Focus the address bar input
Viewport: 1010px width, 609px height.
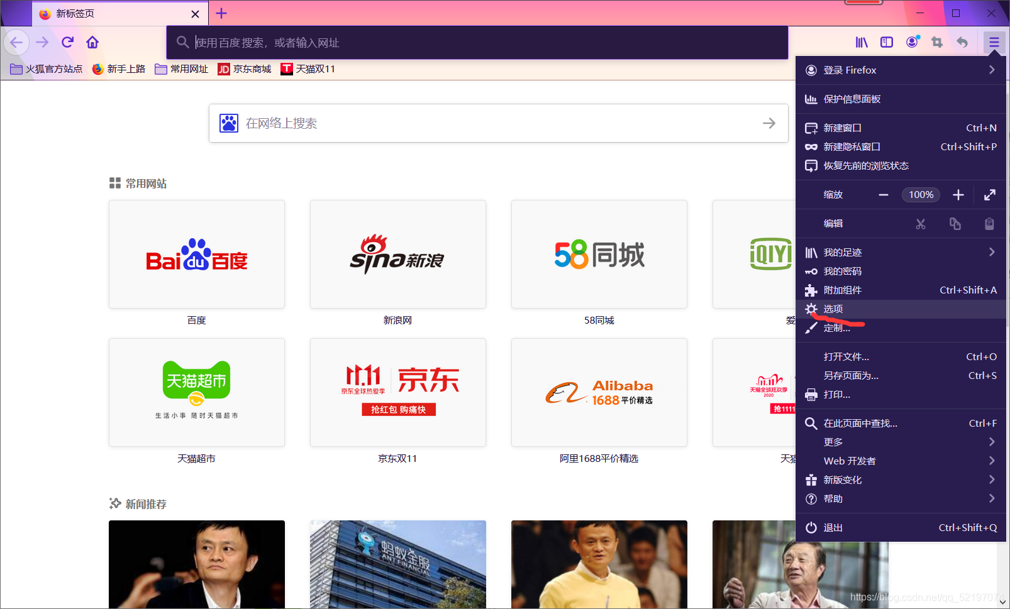[477, 43]
